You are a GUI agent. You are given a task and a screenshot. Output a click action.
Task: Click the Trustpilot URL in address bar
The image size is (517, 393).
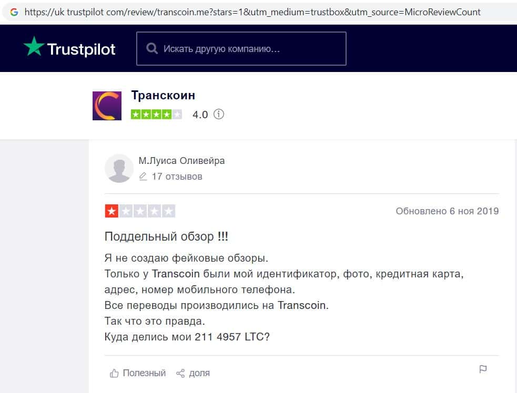252,12
